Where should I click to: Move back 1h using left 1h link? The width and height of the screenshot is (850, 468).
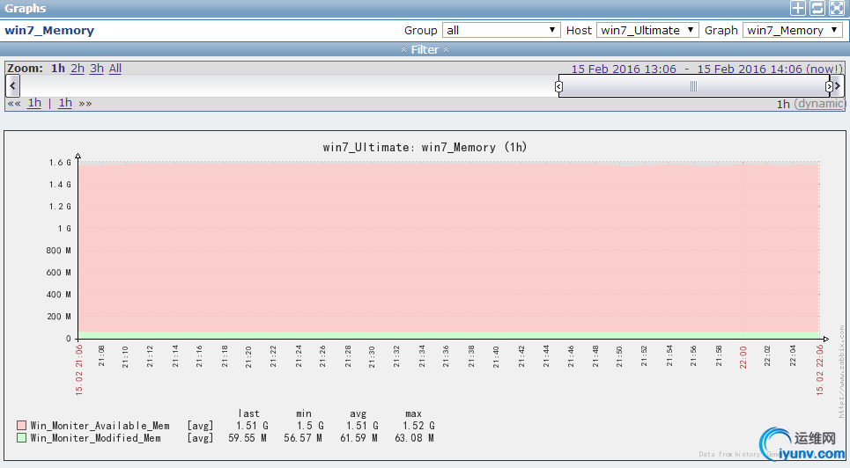[x=34, y=103]
